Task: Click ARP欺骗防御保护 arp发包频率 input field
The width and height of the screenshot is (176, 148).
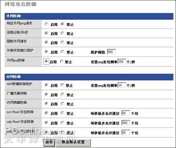Action: point(122,85)
